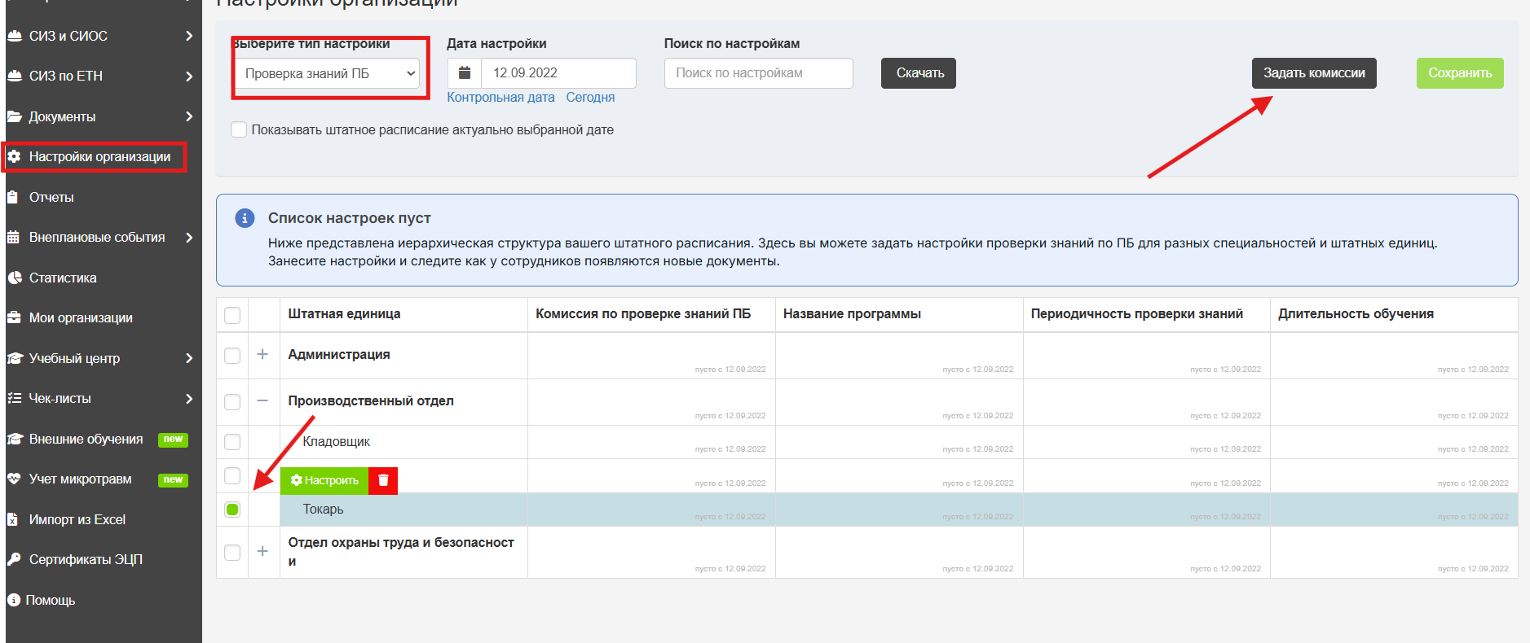This screenshot has height=643, width=1530.
Task: Click the new badge beside Внешние обучения
Action: pos(173,440)
